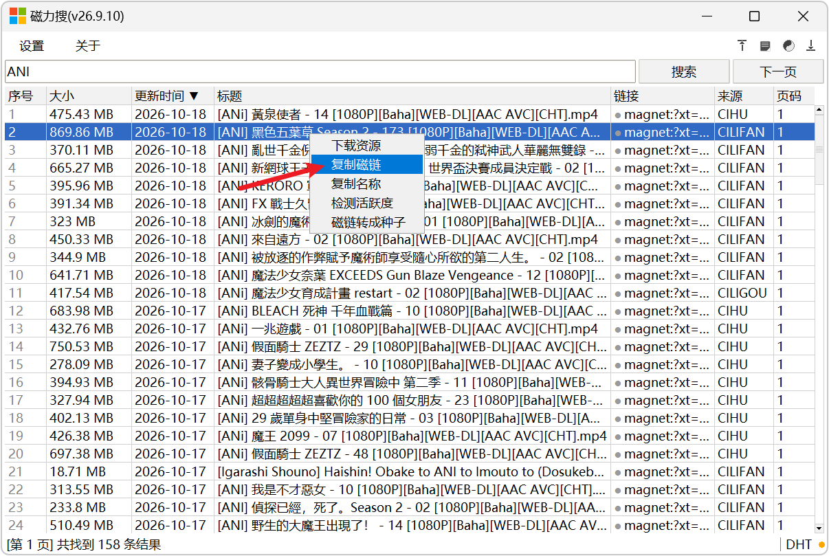Screen dimensions: 829x556
Task: Click the 序号 column header
Action: coord(25,96)
